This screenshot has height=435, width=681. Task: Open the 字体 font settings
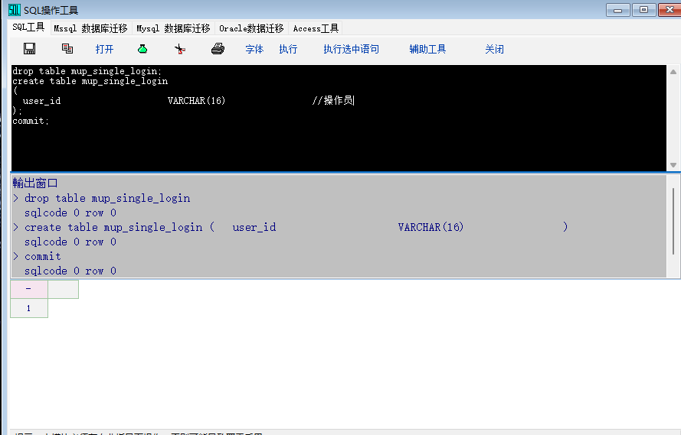254,49
